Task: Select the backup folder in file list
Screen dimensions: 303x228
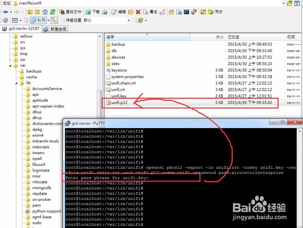Action: [118, 44]
